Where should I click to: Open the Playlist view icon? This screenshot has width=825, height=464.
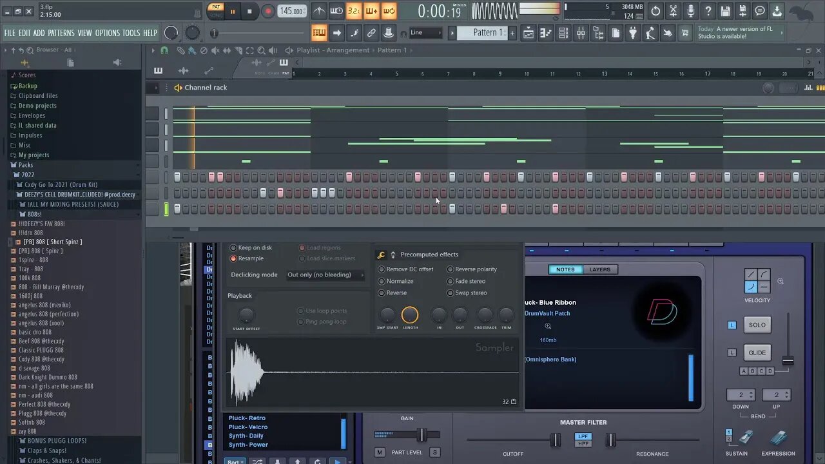click(528, 33)
